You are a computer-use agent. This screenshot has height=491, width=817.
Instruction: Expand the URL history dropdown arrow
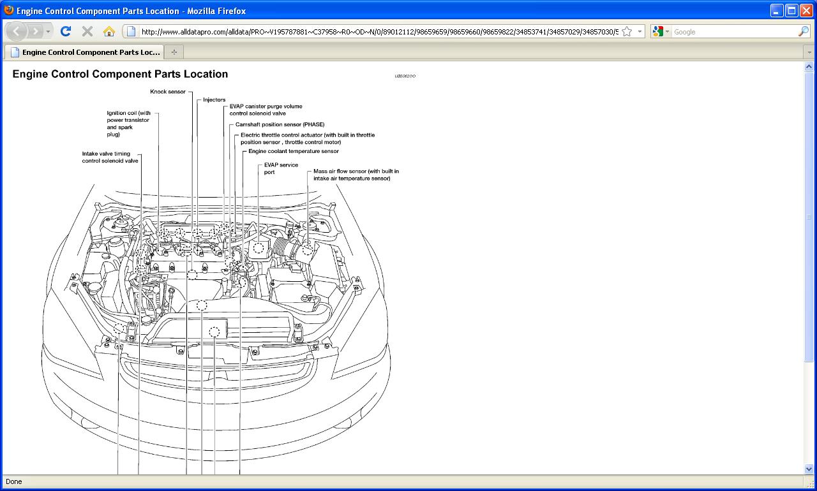[x=640, y=31]
